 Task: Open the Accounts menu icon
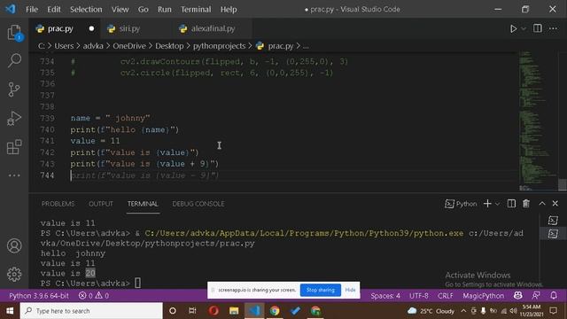(14, 246)
